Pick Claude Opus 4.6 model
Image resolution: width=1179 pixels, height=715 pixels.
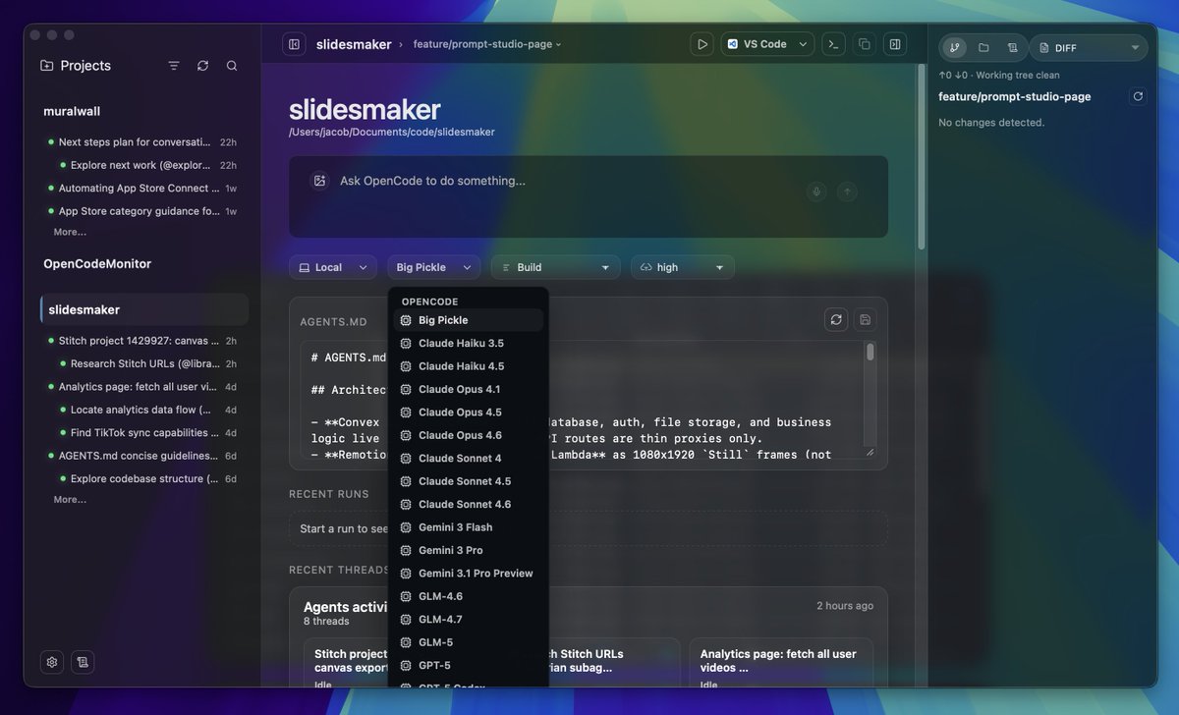click(x=469, y=435)
